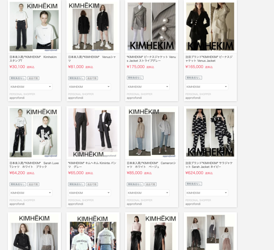Open approfondi shopper link on Sarah Luxe card
274x250 pixels.
(x=17, y=204)
